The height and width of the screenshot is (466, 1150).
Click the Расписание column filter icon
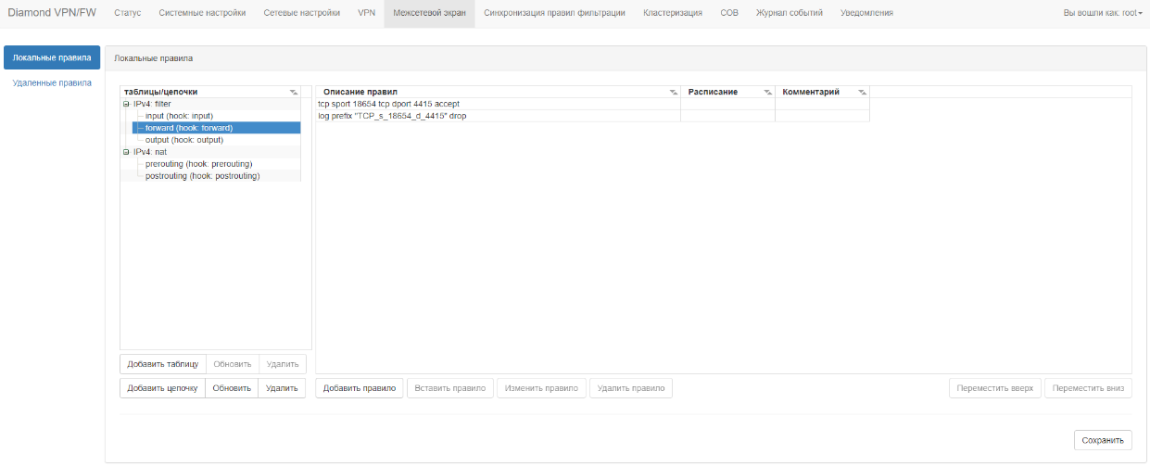tap(767, 93)
